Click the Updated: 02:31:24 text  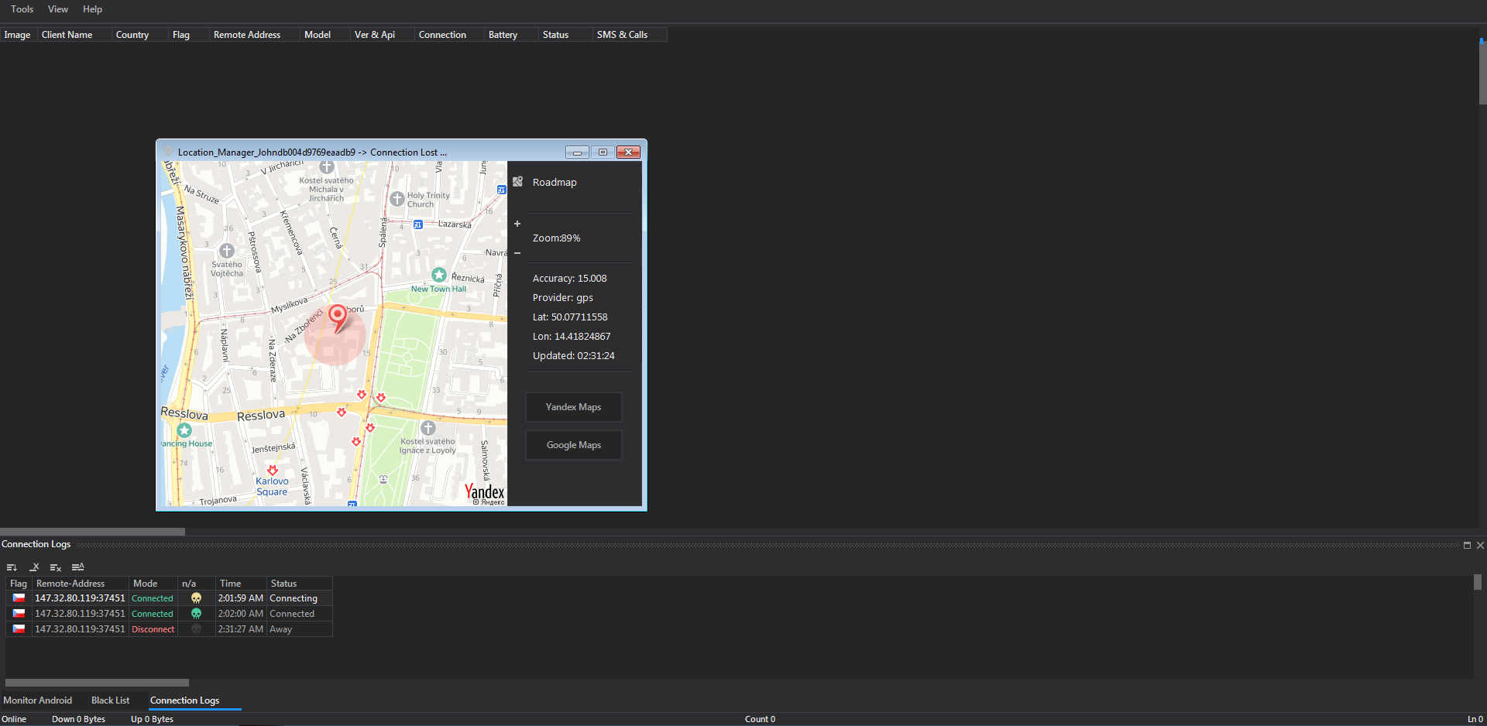[574, 356]
